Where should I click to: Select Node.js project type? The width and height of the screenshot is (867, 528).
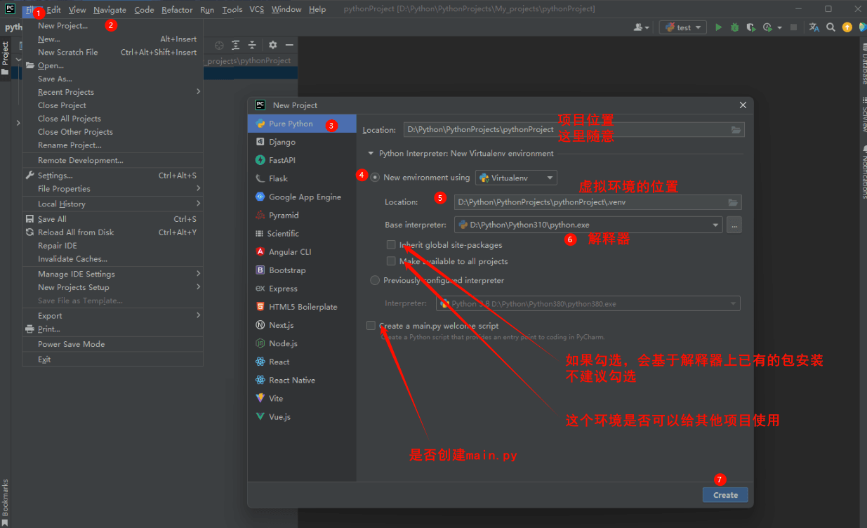[302, 343]
